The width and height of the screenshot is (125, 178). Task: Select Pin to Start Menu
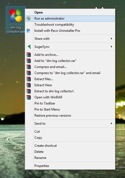click(70, 109)
